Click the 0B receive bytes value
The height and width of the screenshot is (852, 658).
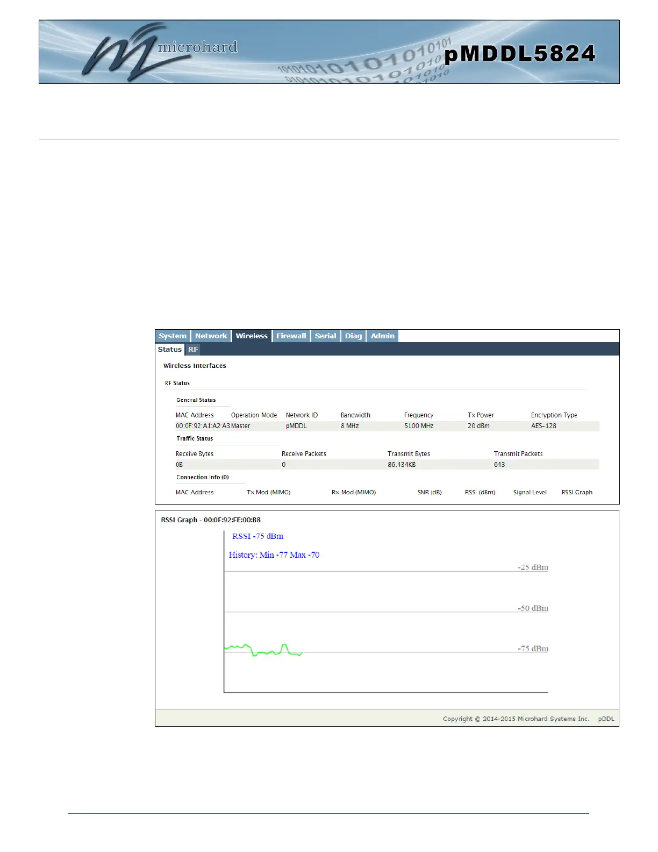click(179, 465)
